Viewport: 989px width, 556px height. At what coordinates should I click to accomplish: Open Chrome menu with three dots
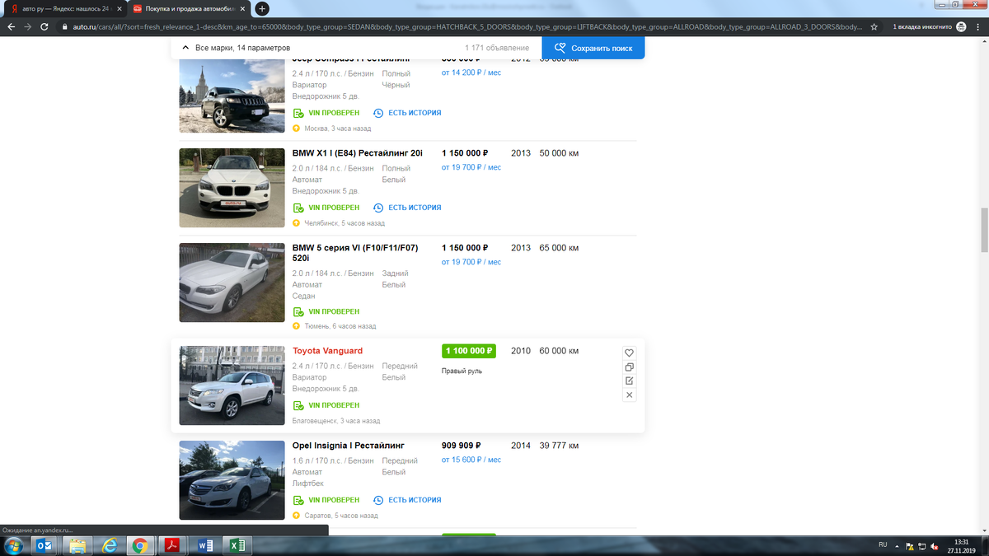click(978, 26)
